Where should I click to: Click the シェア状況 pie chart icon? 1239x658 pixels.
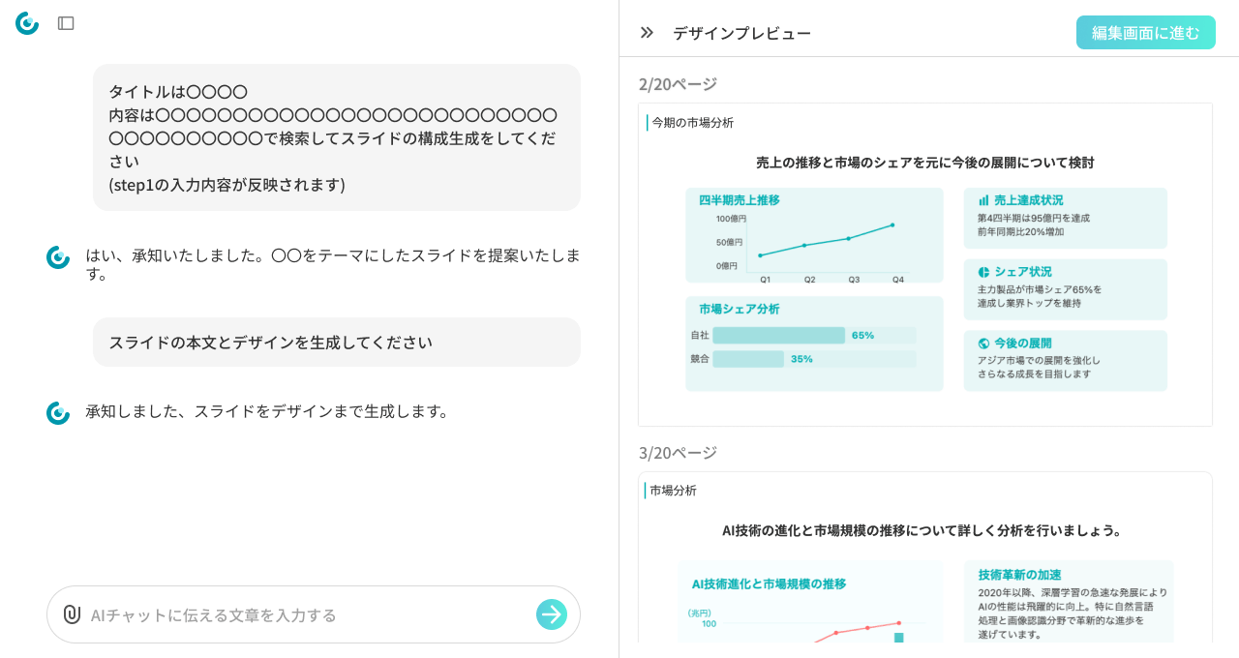pyautogui.click(x=983, y=272)
